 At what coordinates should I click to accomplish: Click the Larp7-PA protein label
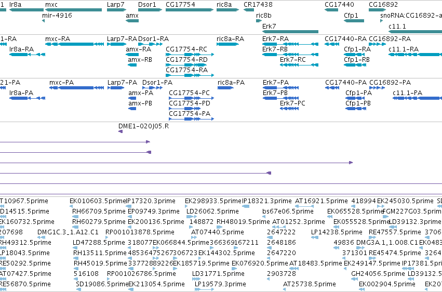[122, 82]
